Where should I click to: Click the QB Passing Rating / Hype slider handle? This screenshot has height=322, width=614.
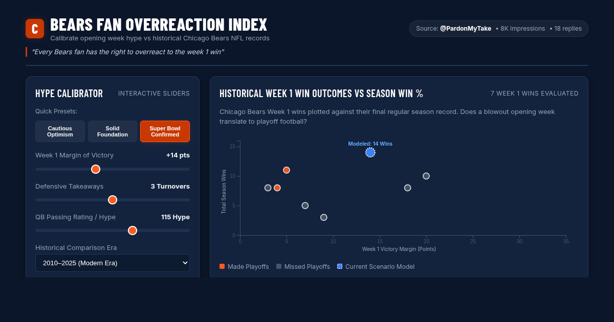coord(133,231)
